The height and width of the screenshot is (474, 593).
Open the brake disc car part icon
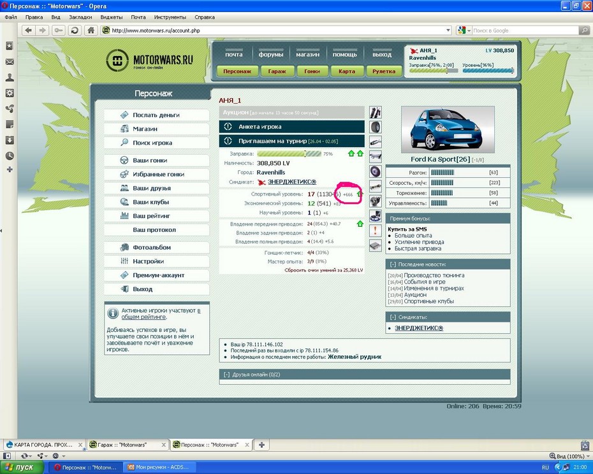(x=375, y=171)
